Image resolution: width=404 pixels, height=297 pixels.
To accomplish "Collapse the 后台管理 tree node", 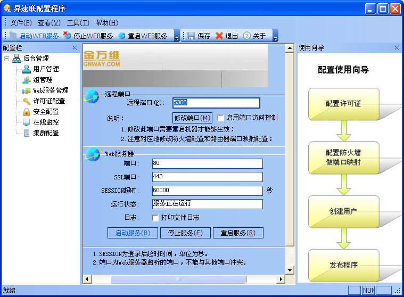I will pos(7,59).
